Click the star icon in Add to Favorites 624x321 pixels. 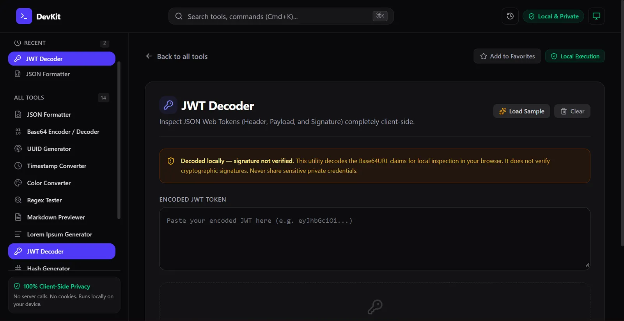click(484, 56)
